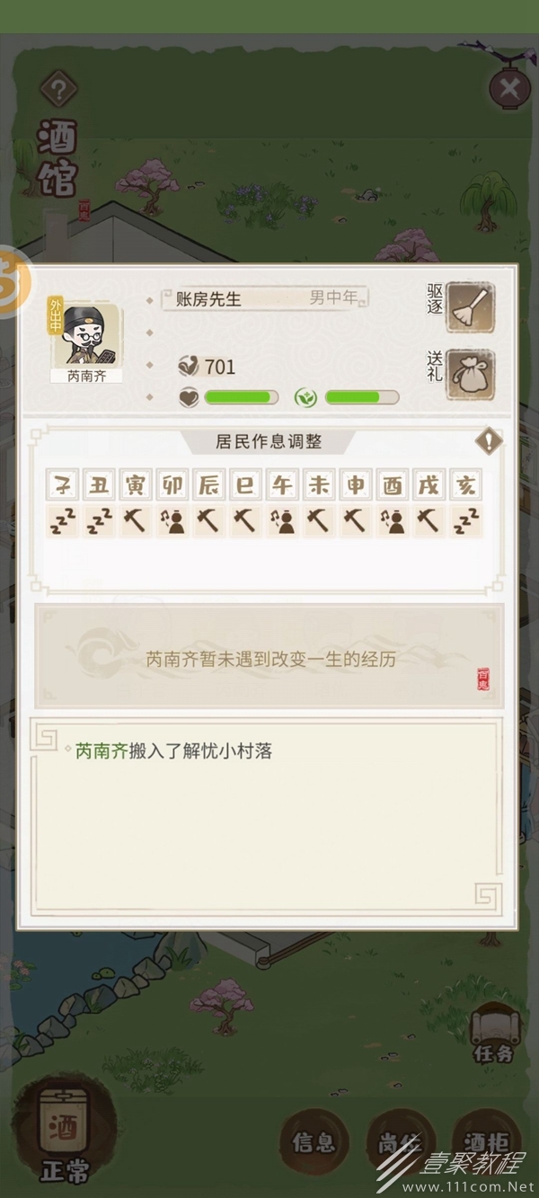Tap the question mark help diamond
Image resolution: width=539 pixels, height=1198 pixels.
click(59, 89)
